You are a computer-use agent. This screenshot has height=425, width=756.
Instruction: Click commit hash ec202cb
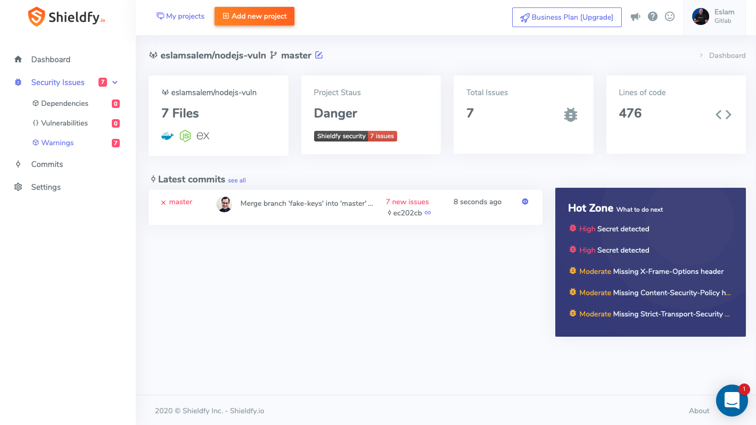pyautogui.click(x=407, y=213)
